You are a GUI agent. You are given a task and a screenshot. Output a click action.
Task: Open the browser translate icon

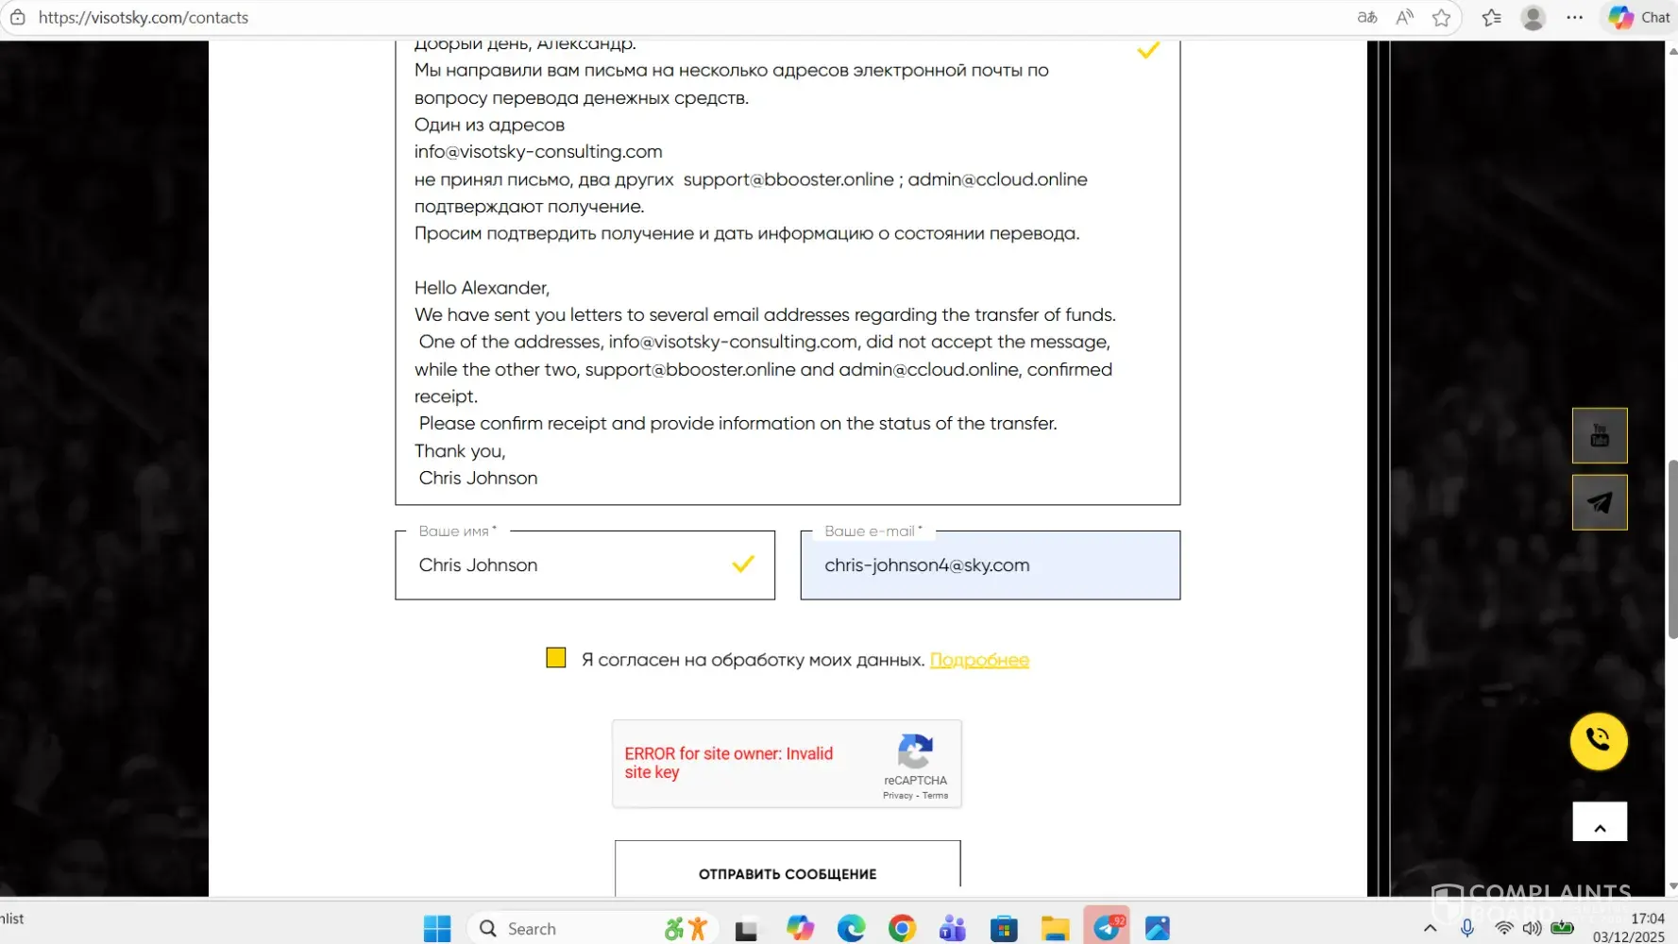(x=1366, y=18)
